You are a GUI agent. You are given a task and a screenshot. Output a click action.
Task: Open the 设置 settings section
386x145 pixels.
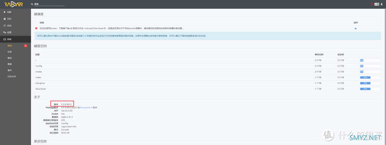coord(15,32)
